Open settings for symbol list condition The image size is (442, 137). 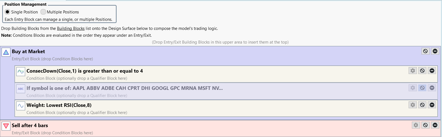pyautogui.click(x=413, y=88)
